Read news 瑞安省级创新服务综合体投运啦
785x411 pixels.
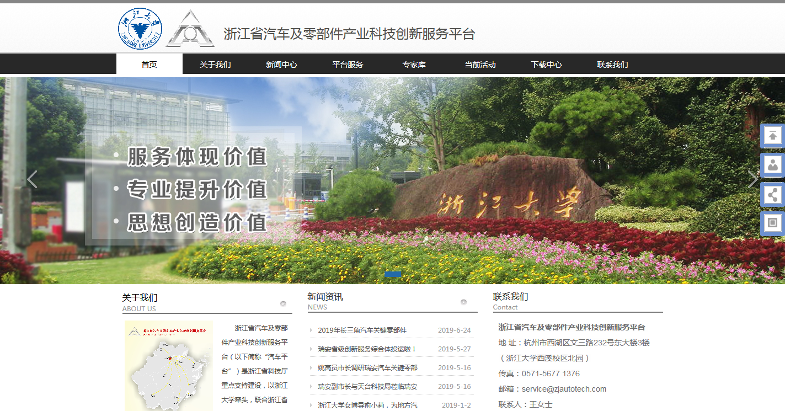pyautogui.click(x=367, y=349)
